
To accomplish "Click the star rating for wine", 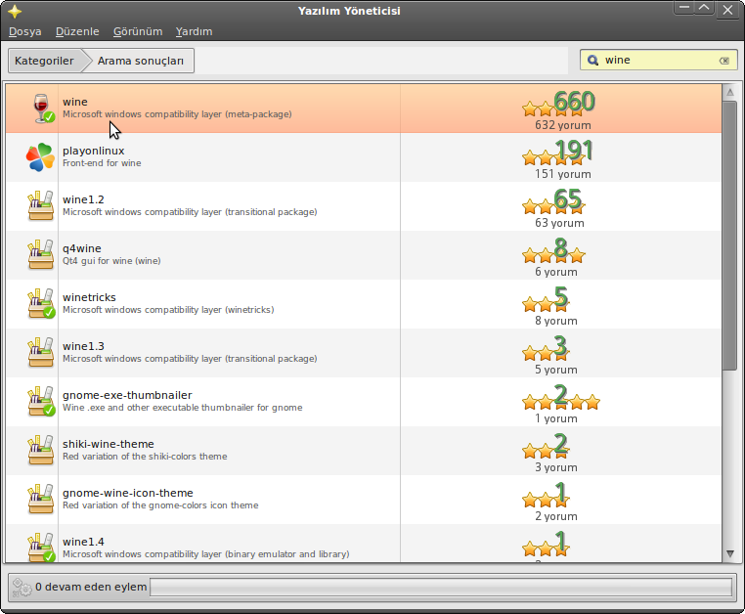I will (553, 110).
